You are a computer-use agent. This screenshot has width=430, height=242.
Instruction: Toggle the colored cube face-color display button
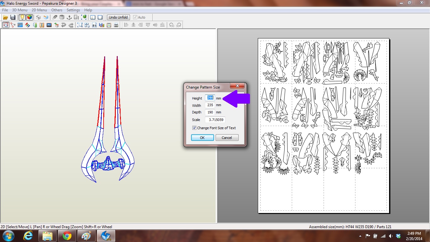pos(30,17)
